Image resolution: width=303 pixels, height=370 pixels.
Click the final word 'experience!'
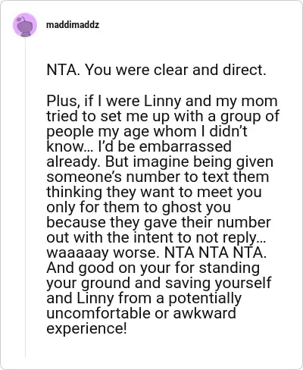coord(86,328)
